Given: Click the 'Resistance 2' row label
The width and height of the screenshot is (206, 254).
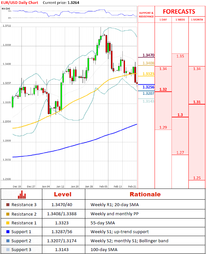Looking at the screenshot, I should point(24,214).
